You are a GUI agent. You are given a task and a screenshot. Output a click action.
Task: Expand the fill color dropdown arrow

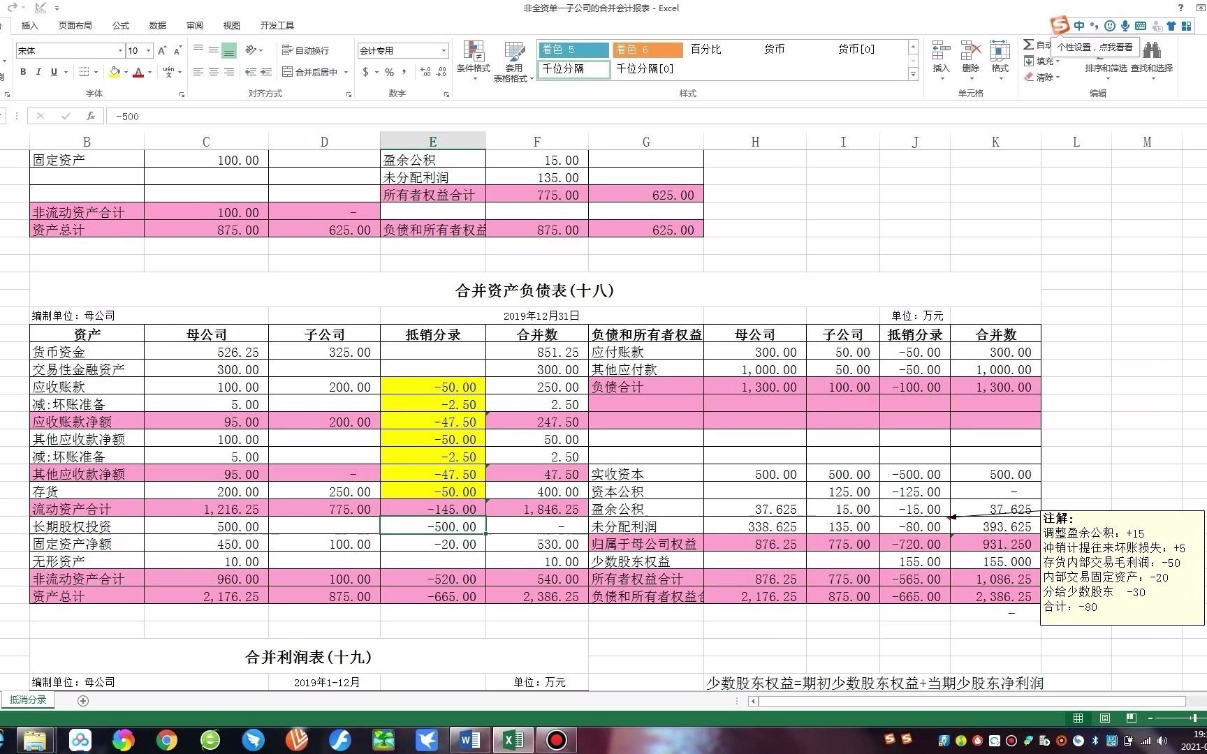[126, 72]
